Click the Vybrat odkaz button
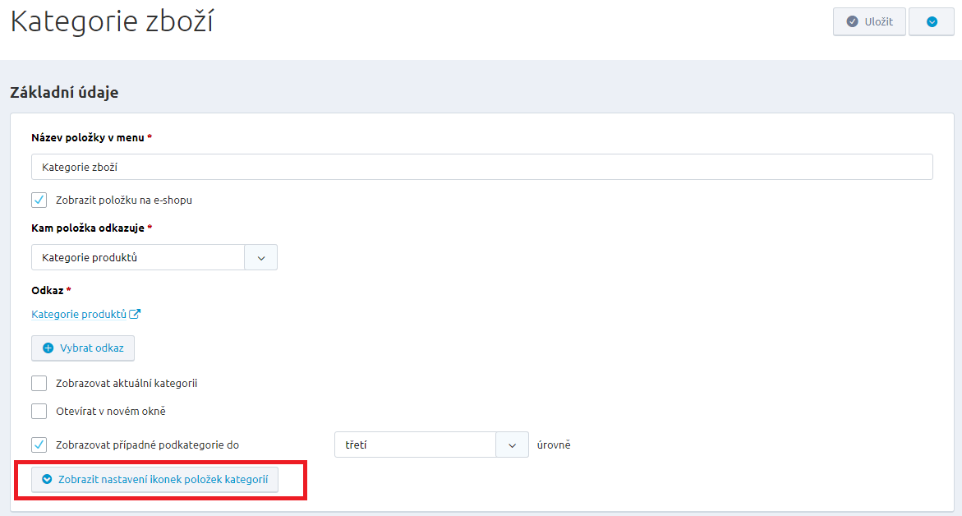 [83, 348]
